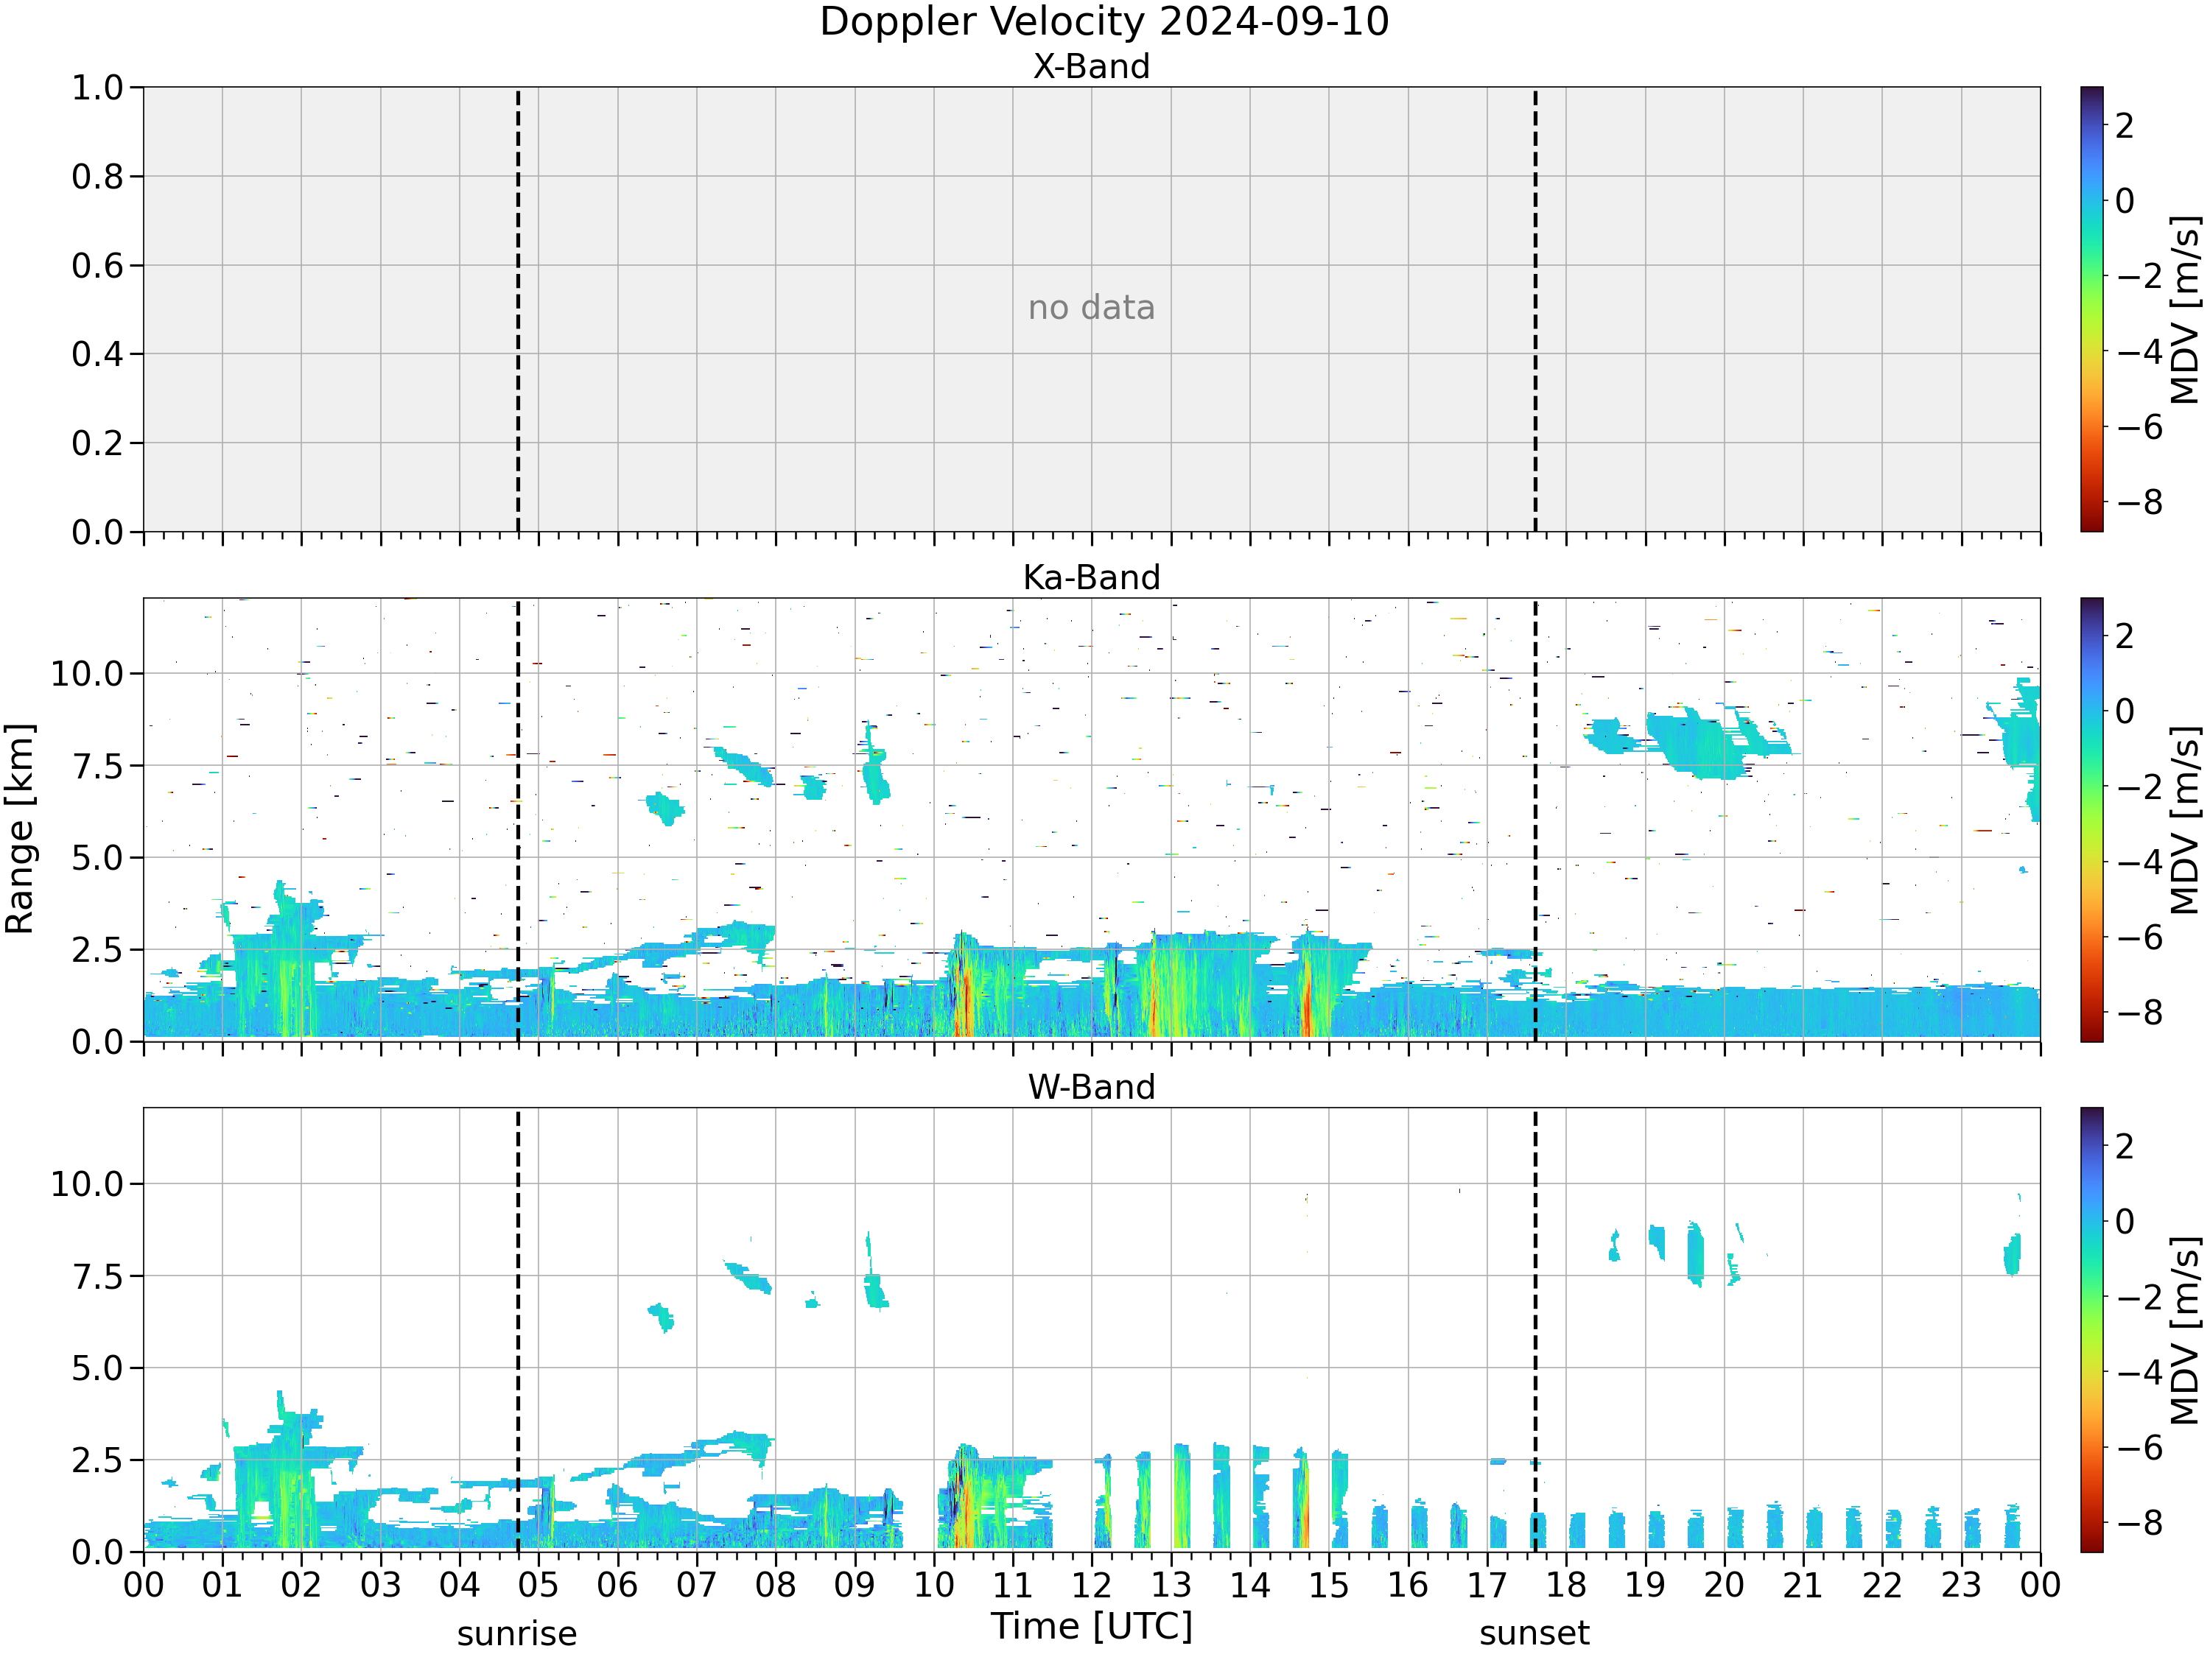Image resolution: width=2210 pixels, height=1657 pixels.
Task: Click the 'MDV [m/s]' label beside W-Band colorbar
Action: pos(2185,1329)
